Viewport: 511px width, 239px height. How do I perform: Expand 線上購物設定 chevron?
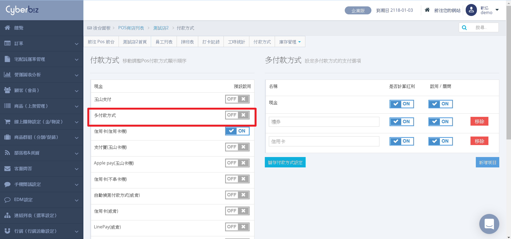click(x=77, y=122)
